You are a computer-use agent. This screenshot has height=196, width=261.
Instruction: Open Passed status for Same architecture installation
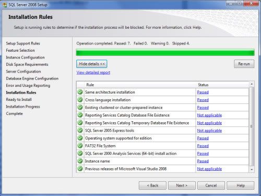point(203,92)
